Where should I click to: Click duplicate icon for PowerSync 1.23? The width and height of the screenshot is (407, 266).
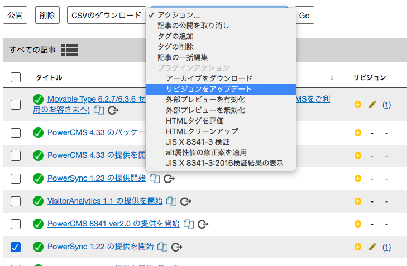point(155,179)
